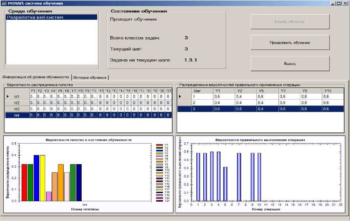Click the red Y1 swatch in chart legend
The height and width of the screenshot is (221, 350).
tap(158, 145)
